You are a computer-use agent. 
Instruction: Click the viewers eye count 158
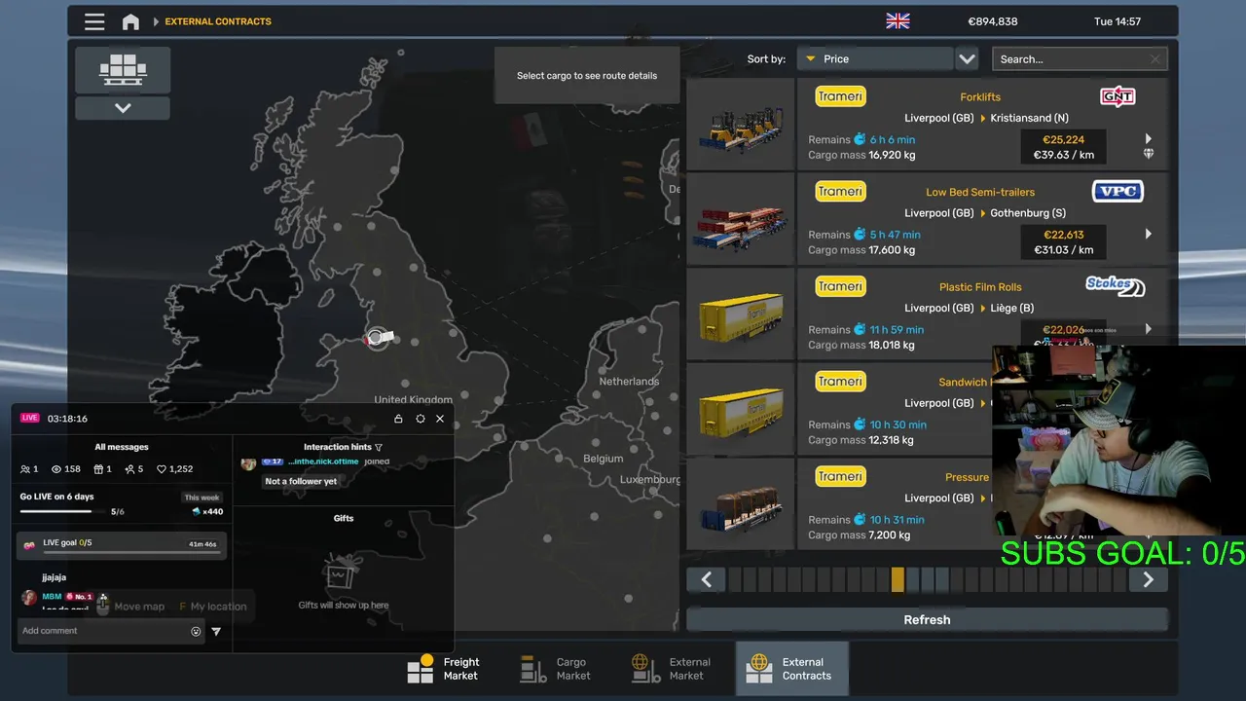click(x=66, y=469)
